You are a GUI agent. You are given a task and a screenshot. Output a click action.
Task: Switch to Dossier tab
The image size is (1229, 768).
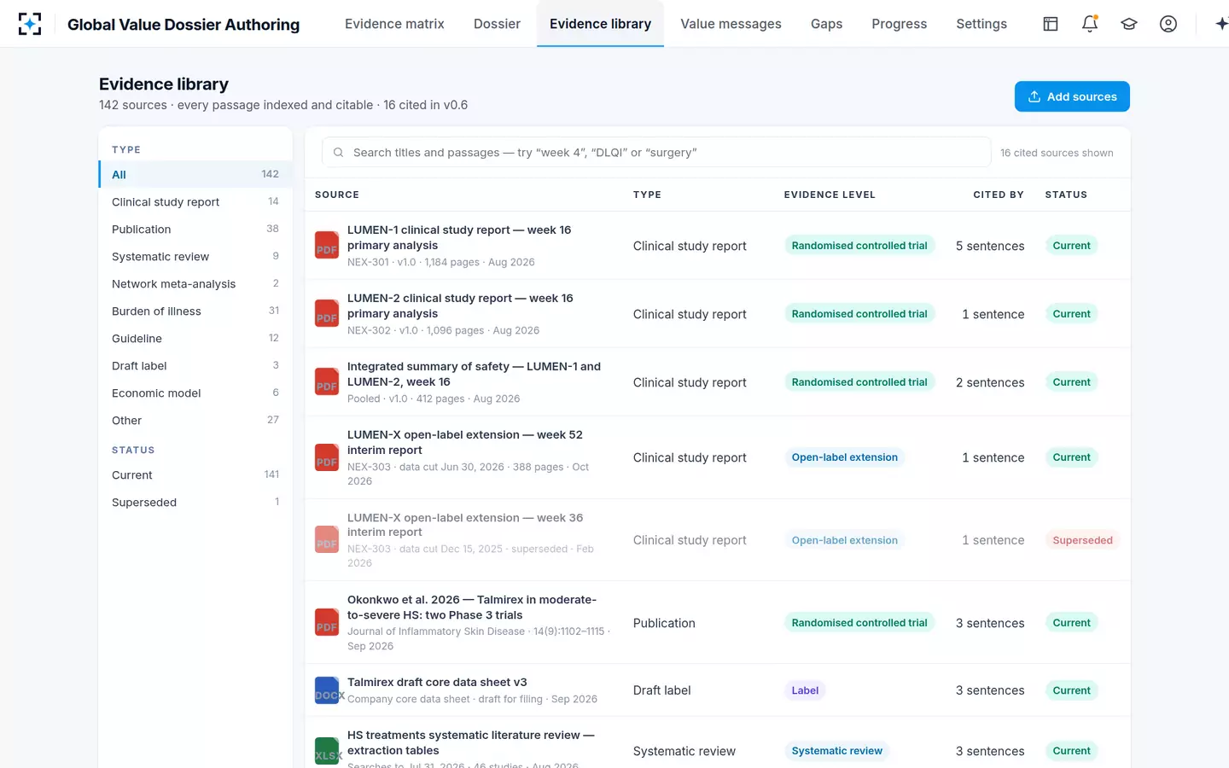coord(497,24)
